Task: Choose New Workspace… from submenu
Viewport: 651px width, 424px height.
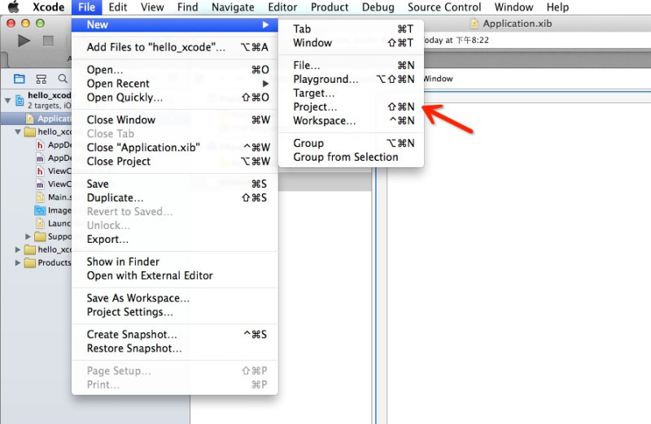Action: point(352,120)
